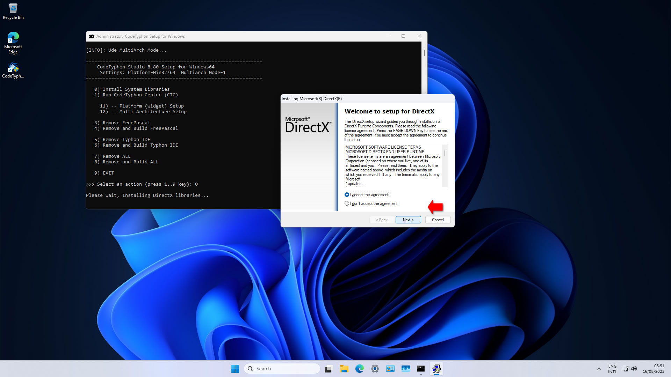
Task: Click "8) Remove and Build ALL" line
Action: click(126, 162)
